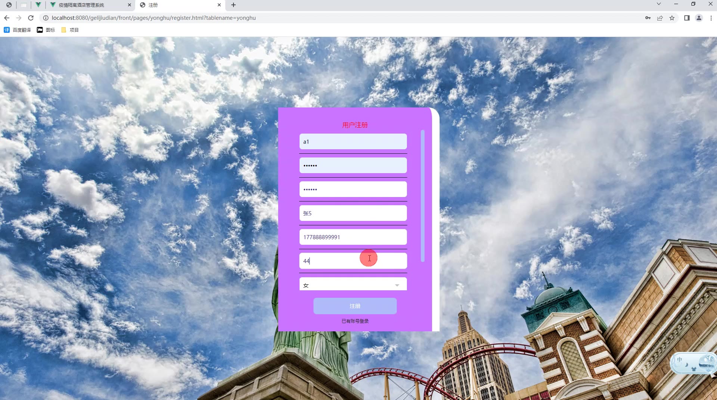The image size is (717, 400).
Task: Reload the current page
Action: (x=31, y=18)
